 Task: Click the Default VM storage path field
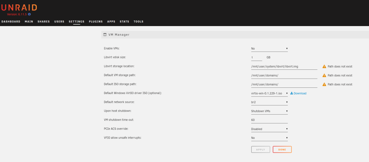pos(284,76)
